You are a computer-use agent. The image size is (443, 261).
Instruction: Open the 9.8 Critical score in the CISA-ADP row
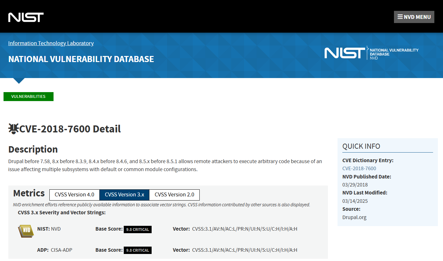pyautogui.click(x=138, y=250)
